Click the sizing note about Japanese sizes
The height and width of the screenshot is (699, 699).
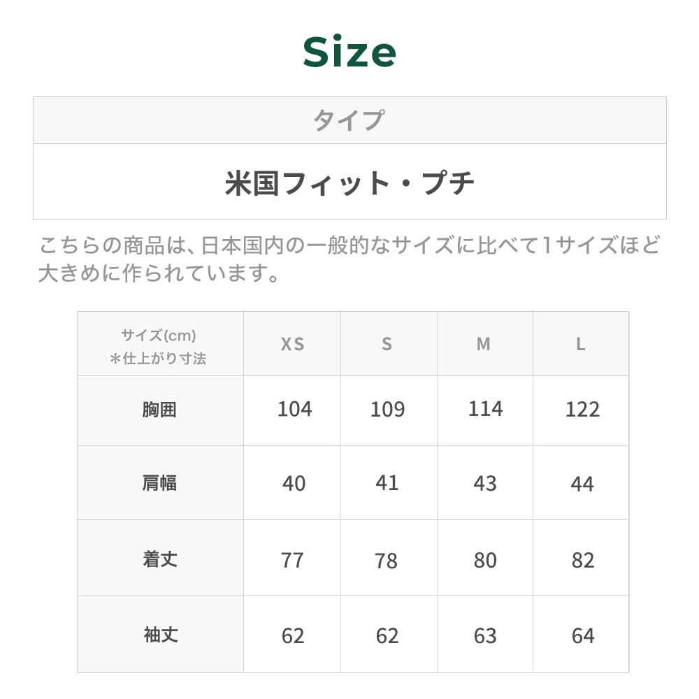point(349,259)
